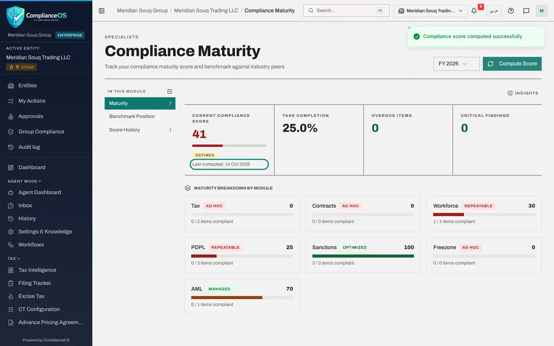The width and height of the screenshot is (554, 346).
Task: Open the Inbox sidebar item
Action: 46,205
